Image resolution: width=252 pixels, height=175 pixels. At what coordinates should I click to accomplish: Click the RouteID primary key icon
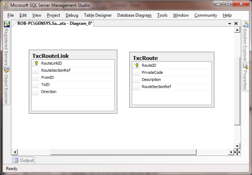pyautogui.click(x=137, y=65)
